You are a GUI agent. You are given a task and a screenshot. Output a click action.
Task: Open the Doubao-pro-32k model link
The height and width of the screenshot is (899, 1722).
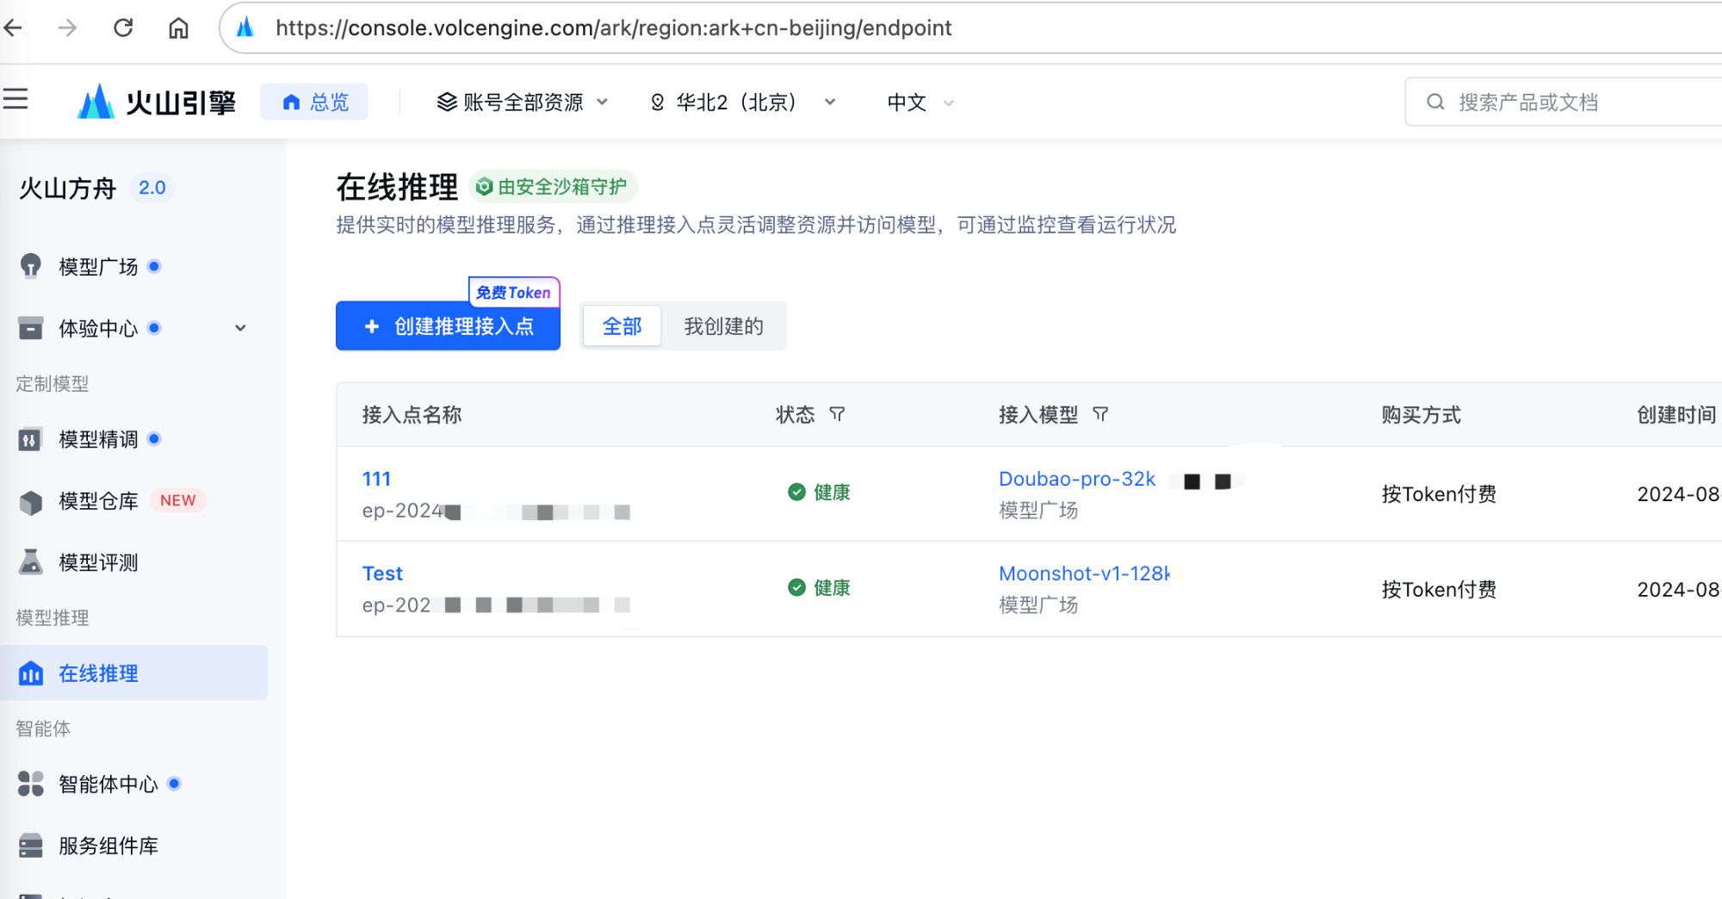click(1077, 479)
